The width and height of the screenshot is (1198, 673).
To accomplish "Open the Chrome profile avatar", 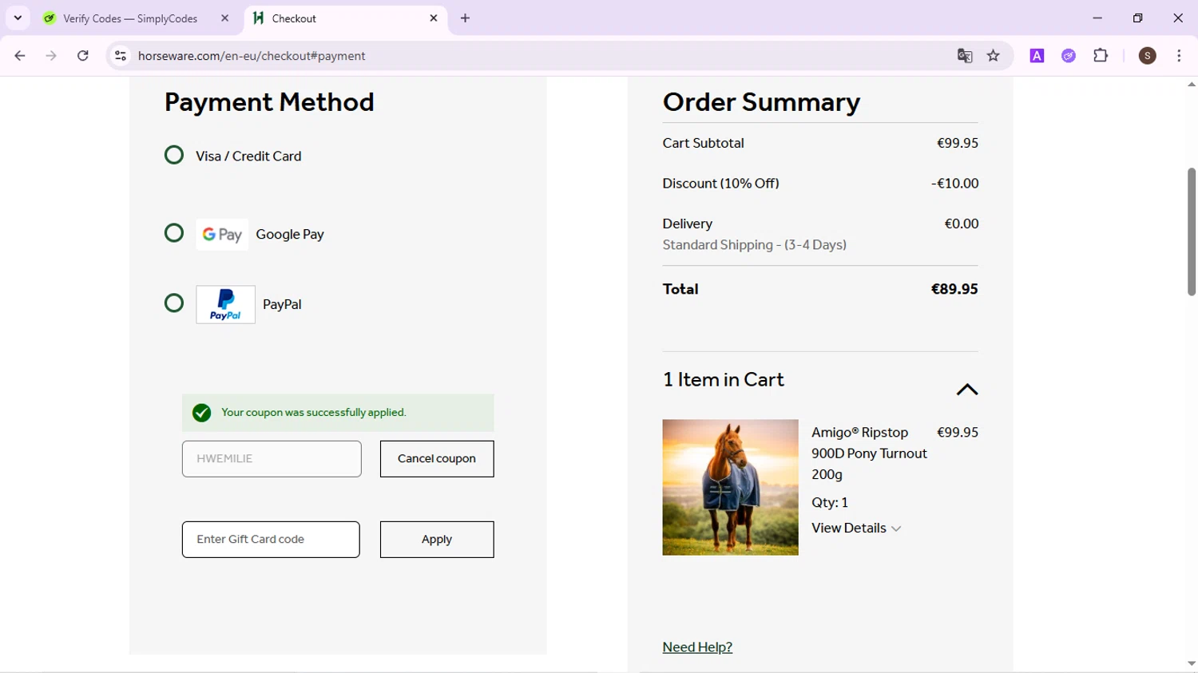I will pos(1148,56).
